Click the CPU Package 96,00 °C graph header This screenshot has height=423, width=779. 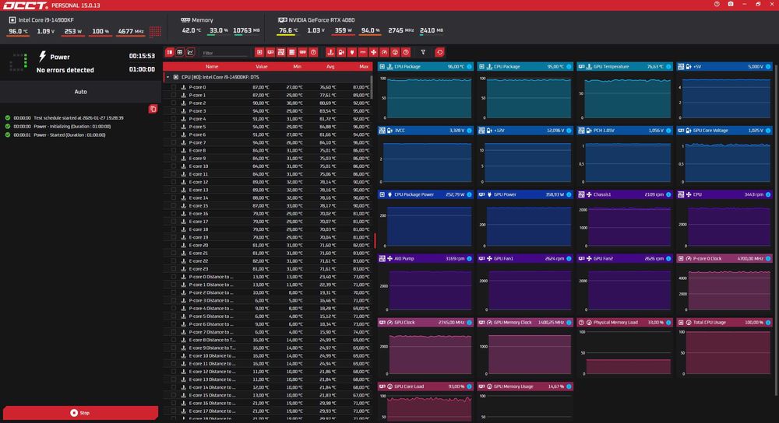point(425,66)
